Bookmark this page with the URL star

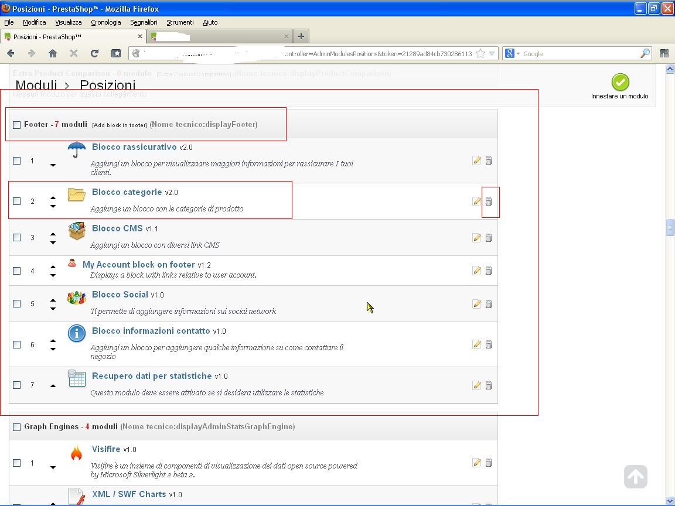pyautogui.click(x=480, y=54)
